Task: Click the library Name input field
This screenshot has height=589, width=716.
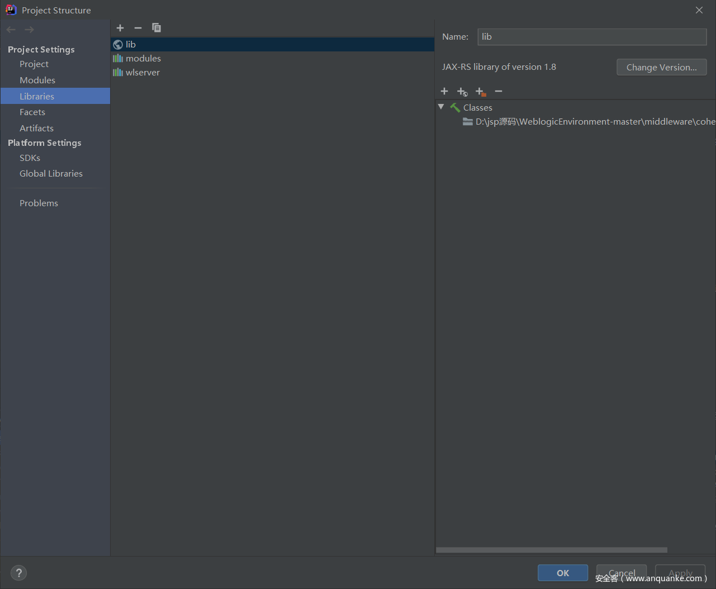Action: click(x=591, y=37)
